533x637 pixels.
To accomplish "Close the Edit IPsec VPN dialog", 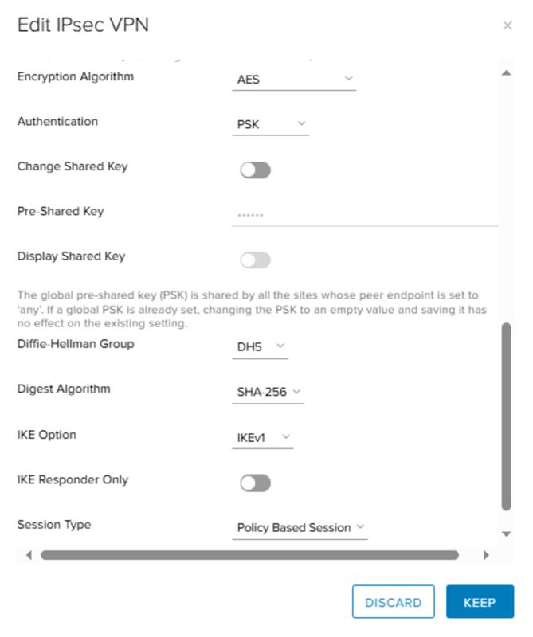I will click(507, 25).
